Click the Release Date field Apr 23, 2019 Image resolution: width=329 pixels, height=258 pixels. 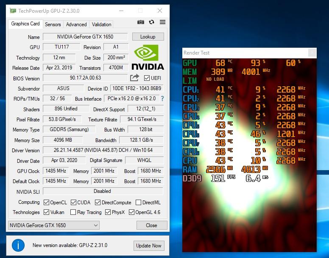[59, 68]
